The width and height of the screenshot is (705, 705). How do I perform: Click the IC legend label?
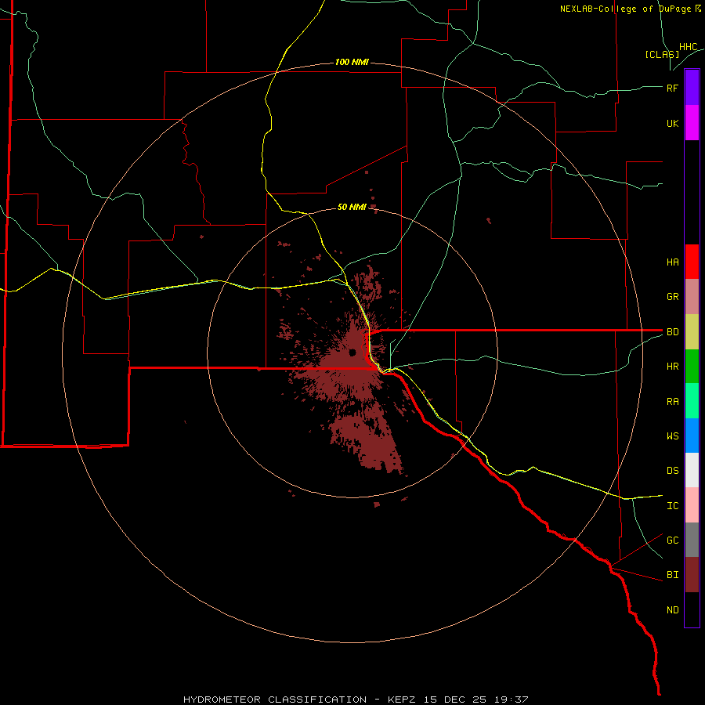point(672,505)
